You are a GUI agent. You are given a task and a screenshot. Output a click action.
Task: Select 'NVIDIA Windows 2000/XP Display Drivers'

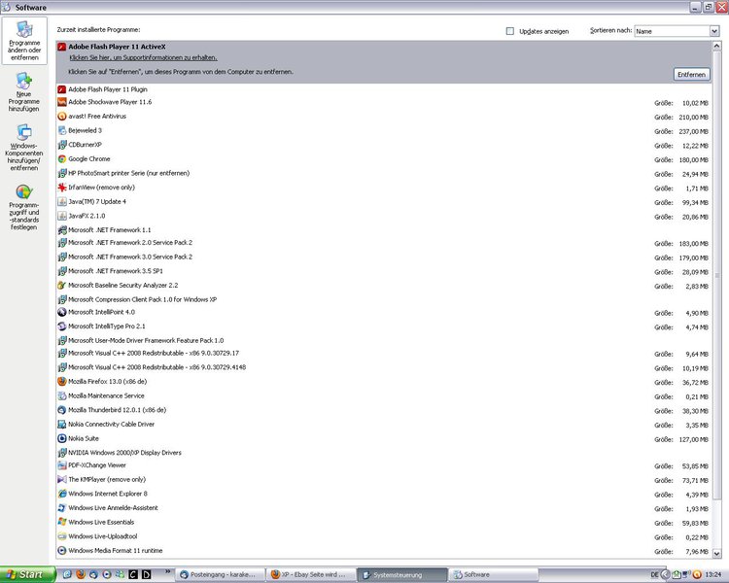click(384, 453)
